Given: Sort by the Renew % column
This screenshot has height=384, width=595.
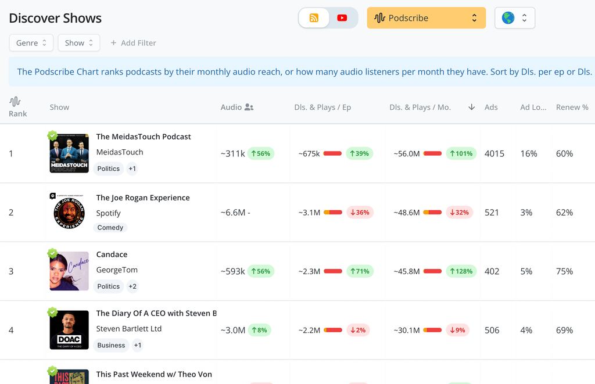Looking at the screenshot, I should point(572,107).
